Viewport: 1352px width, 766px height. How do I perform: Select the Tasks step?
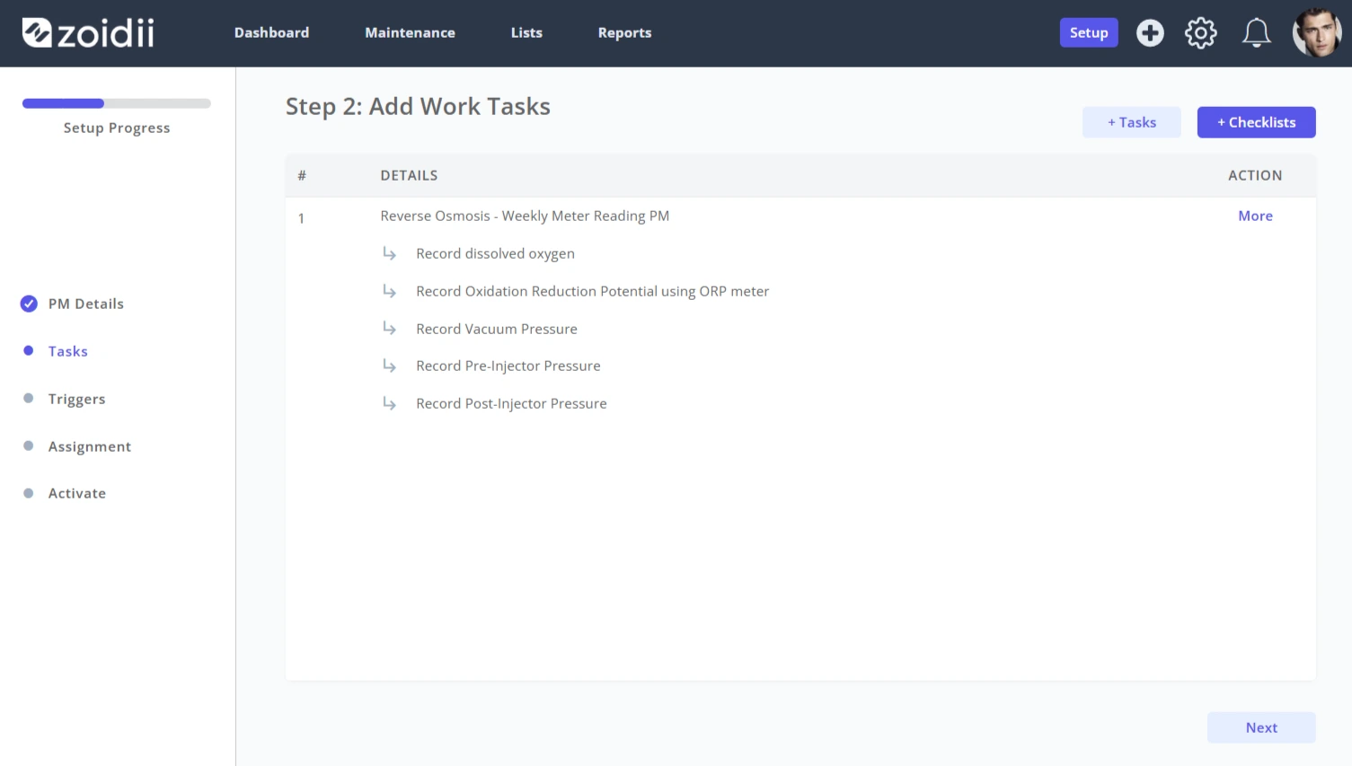pyautogui.click(x=68, y=351)
